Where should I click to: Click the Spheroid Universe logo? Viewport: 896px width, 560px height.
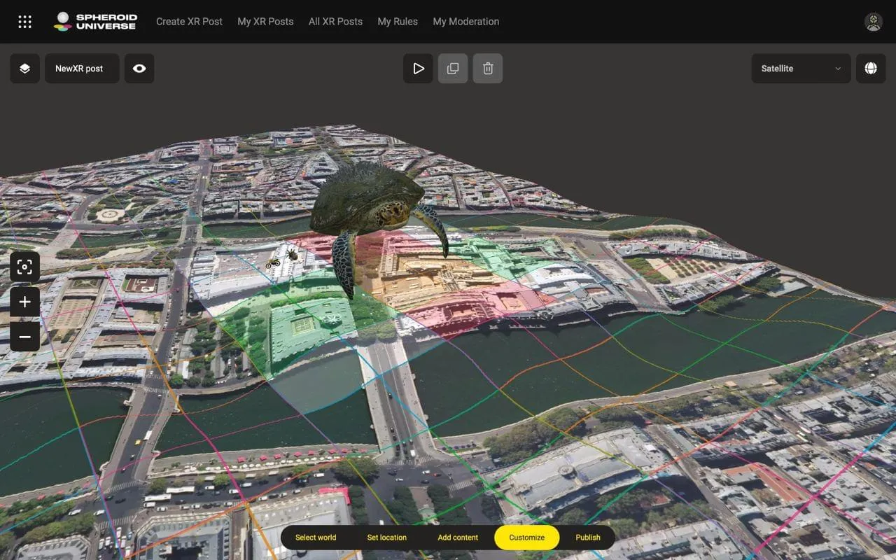click(x=95, y=22)
